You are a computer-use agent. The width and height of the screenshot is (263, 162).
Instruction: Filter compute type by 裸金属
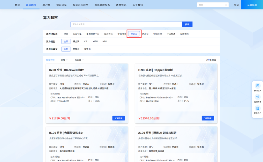pos(76,42)
